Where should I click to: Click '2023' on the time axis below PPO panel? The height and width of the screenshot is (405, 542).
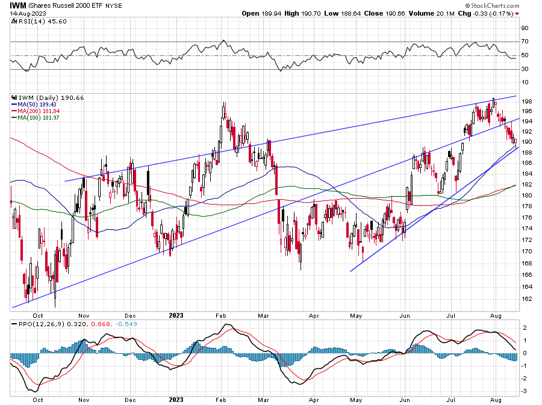click(176, 400)
